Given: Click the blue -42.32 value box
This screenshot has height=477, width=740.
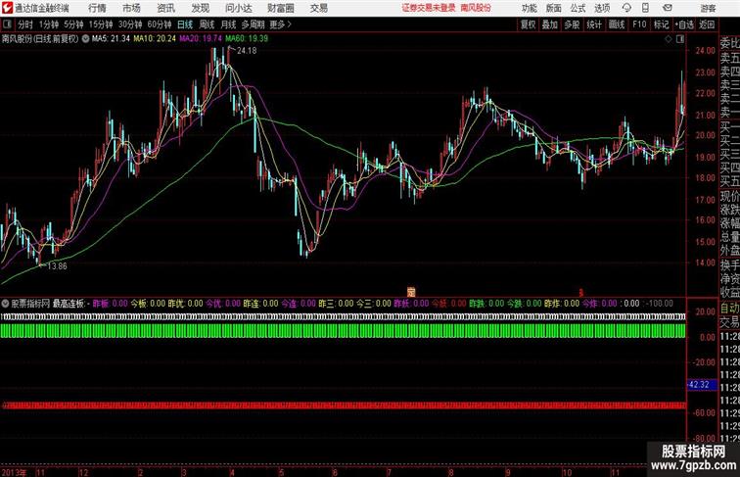Looking at the screenshot, I should (x=702, y=385).
